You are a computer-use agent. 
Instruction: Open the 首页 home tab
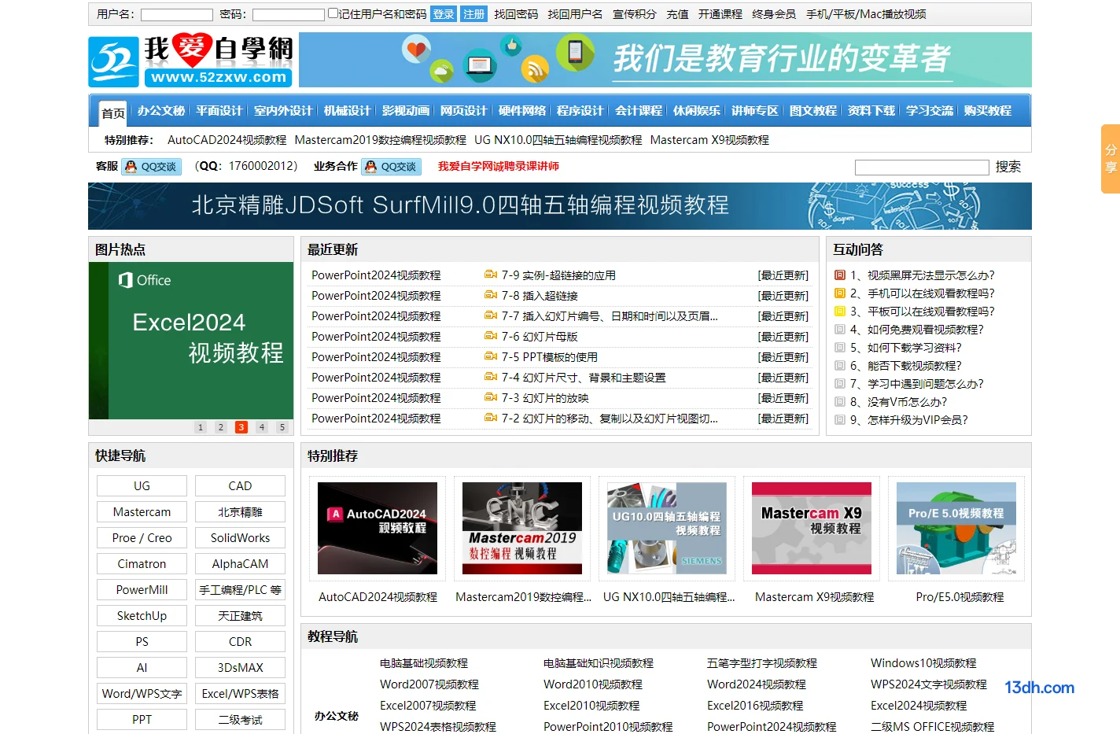click(113, 112)
